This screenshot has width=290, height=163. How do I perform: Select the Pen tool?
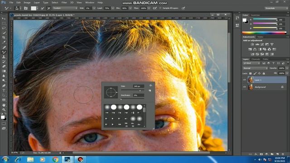pos(4,86)
